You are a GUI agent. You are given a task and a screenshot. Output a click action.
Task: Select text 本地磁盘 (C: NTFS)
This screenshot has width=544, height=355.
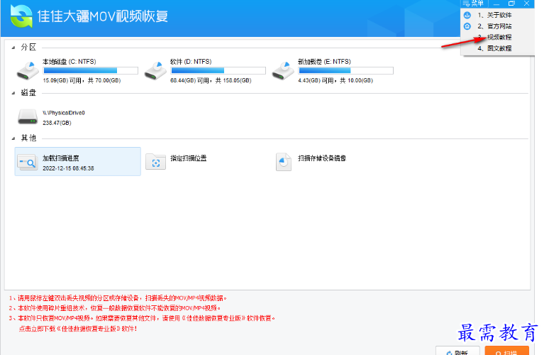pyautogui.click(x=70, y=62)
